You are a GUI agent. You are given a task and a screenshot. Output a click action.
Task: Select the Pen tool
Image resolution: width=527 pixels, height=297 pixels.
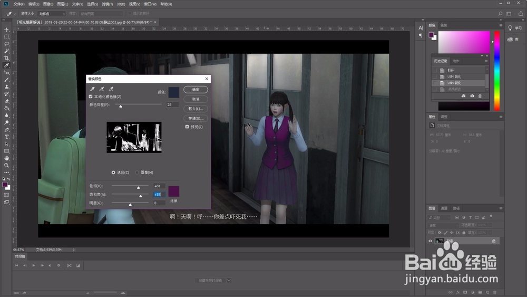6,130
